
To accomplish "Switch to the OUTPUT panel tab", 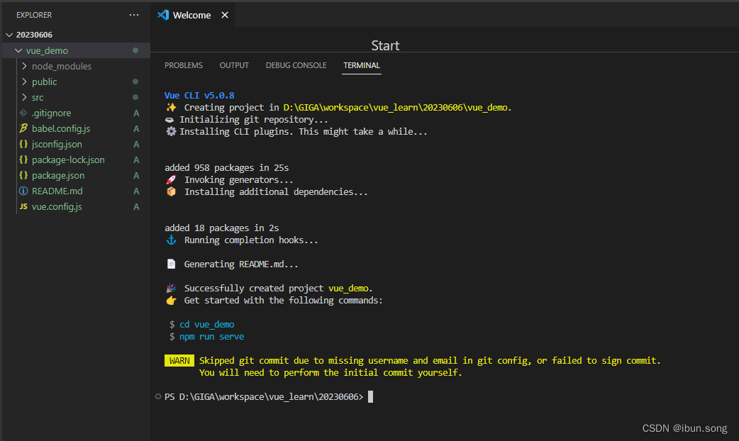I will coord(234,65).
